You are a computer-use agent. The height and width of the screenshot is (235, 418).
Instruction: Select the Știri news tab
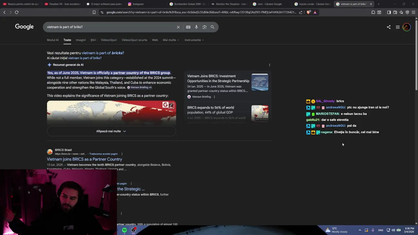(93, 40)
